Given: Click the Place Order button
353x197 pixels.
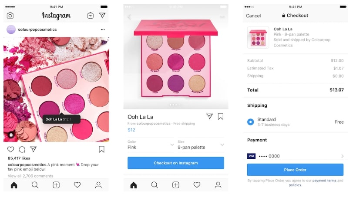Looking at the screenshot, I should [295, 170].
